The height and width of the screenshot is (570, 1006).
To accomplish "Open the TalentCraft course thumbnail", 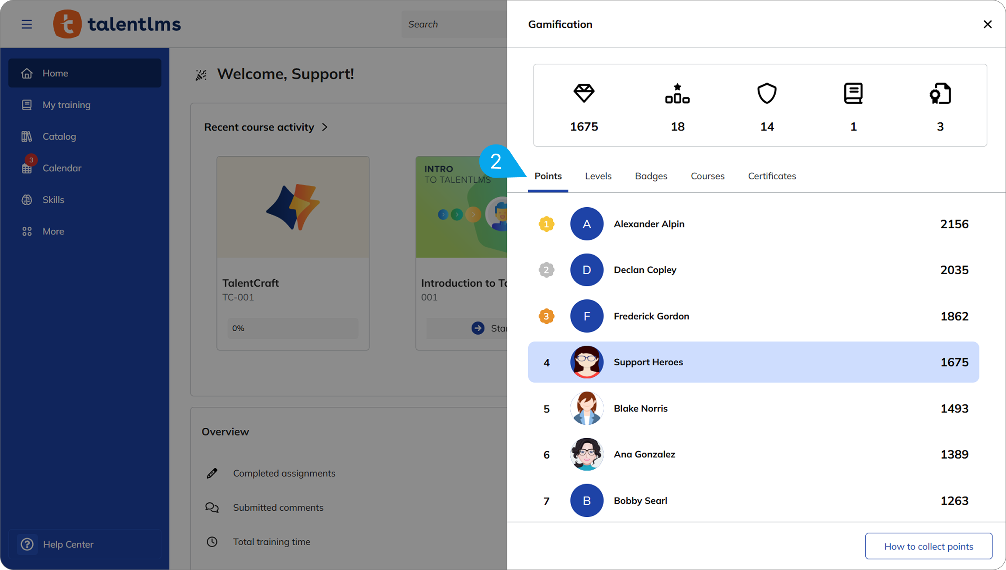I will [293, 207].
